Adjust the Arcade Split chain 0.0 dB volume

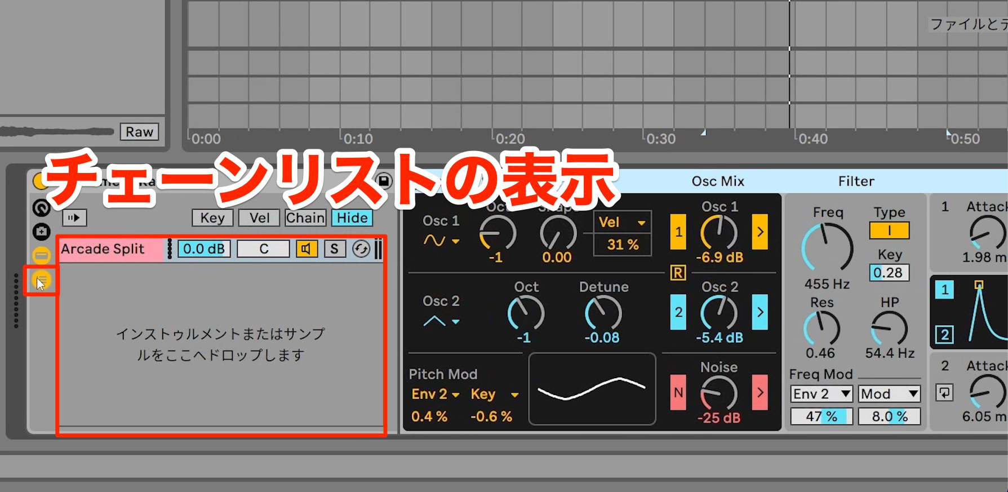pyautogui.click(x=204, y=249)
